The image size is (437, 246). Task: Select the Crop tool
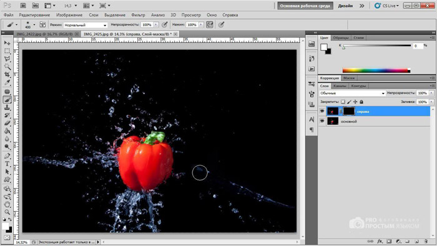7,74
